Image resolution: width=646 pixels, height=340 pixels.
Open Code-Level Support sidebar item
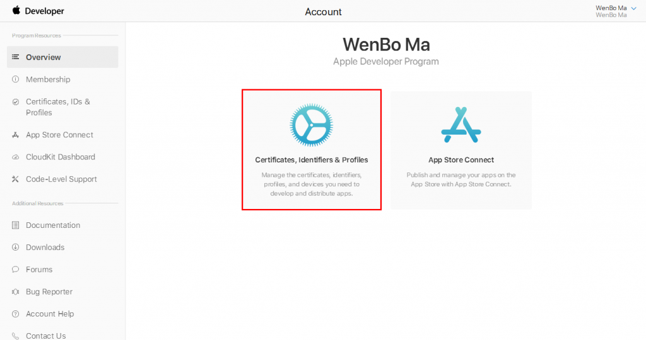tap(61, 179)
